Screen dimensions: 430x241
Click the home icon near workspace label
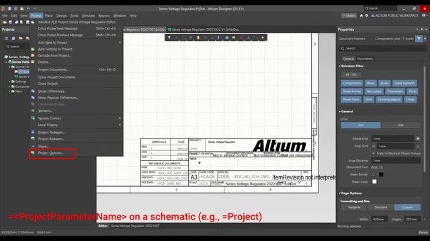(361, 16)
